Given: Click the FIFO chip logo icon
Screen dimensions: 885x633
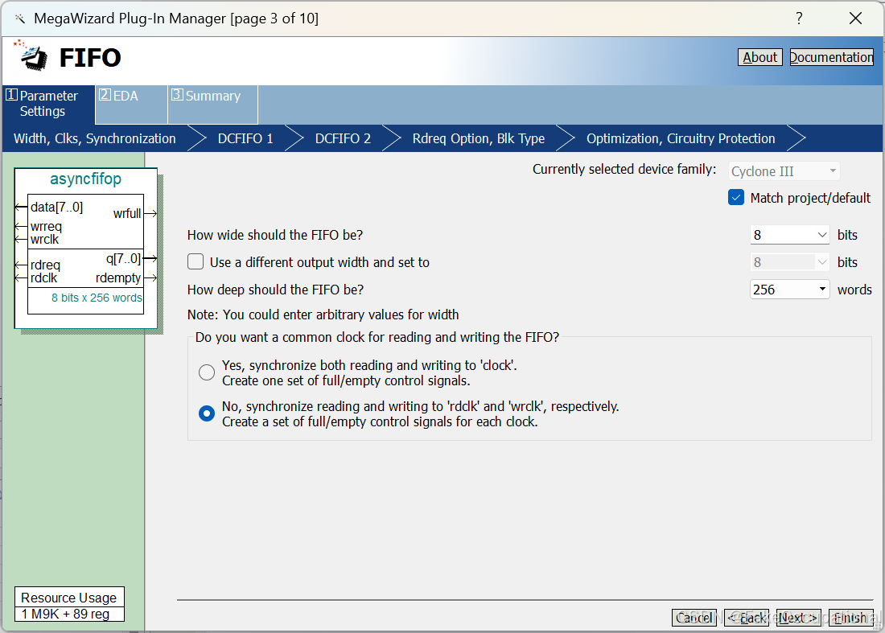Looking at the screenshot, I should click(x=33, y=57).
